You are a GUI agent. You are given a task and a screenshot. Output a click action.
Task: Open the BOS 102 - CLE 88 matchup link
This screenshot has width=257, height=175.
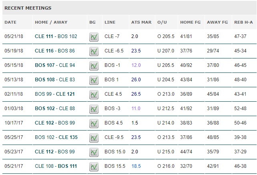coord(55,109)
